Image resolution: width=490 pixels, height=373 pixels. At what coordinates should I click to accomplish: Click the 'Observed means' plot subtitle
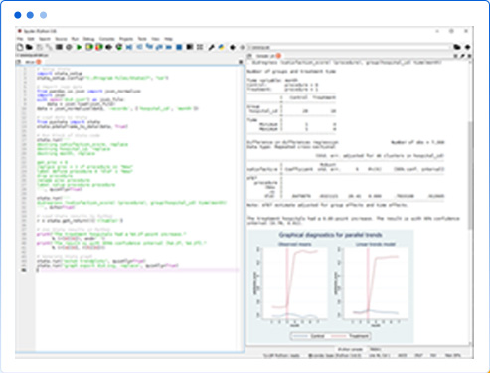click(x=294, y=244)
